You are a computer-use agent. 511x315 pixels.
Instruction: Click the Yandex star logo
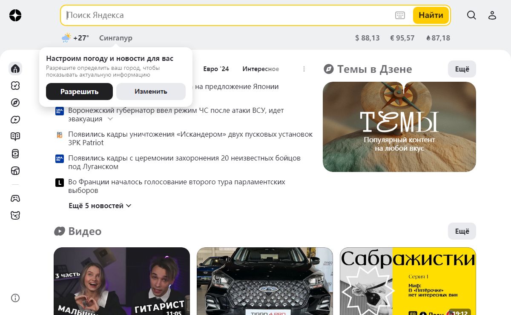[x=15, y=15]
